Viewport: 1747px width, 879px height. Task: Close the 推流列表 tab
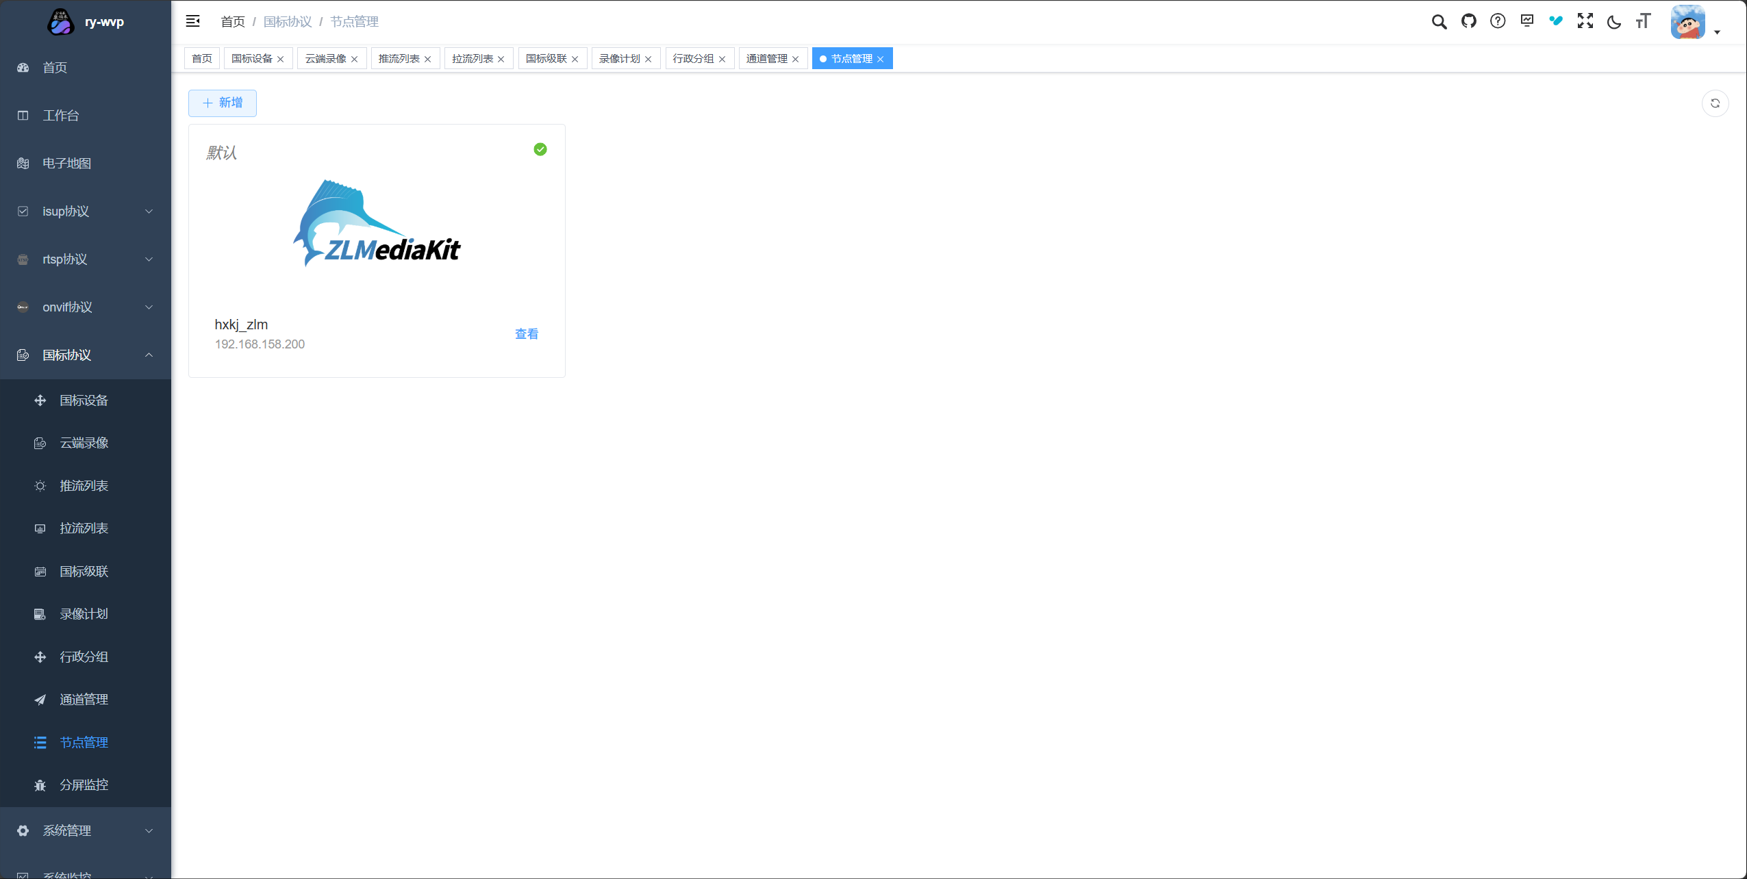[x=427, y=60]
